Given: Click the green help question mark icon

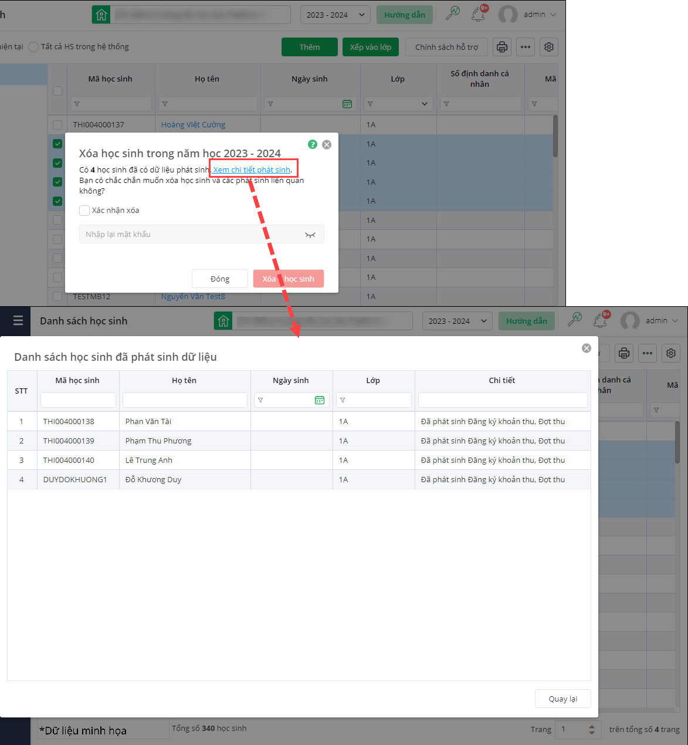Looking at the screenshot, I should pos(313,144).
